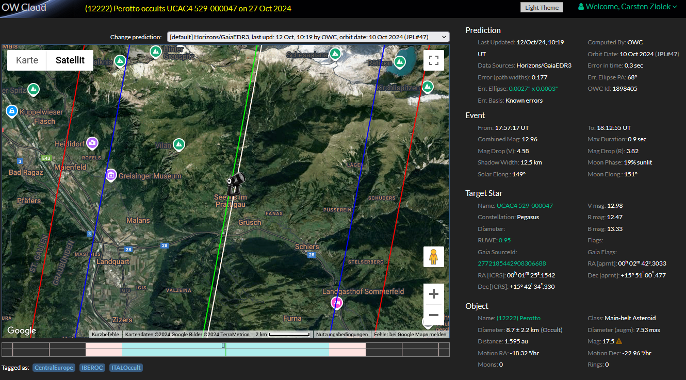Open RUWE 0.95 link
686x380 pixels.
pyautogui.click(x=504, y=240)
